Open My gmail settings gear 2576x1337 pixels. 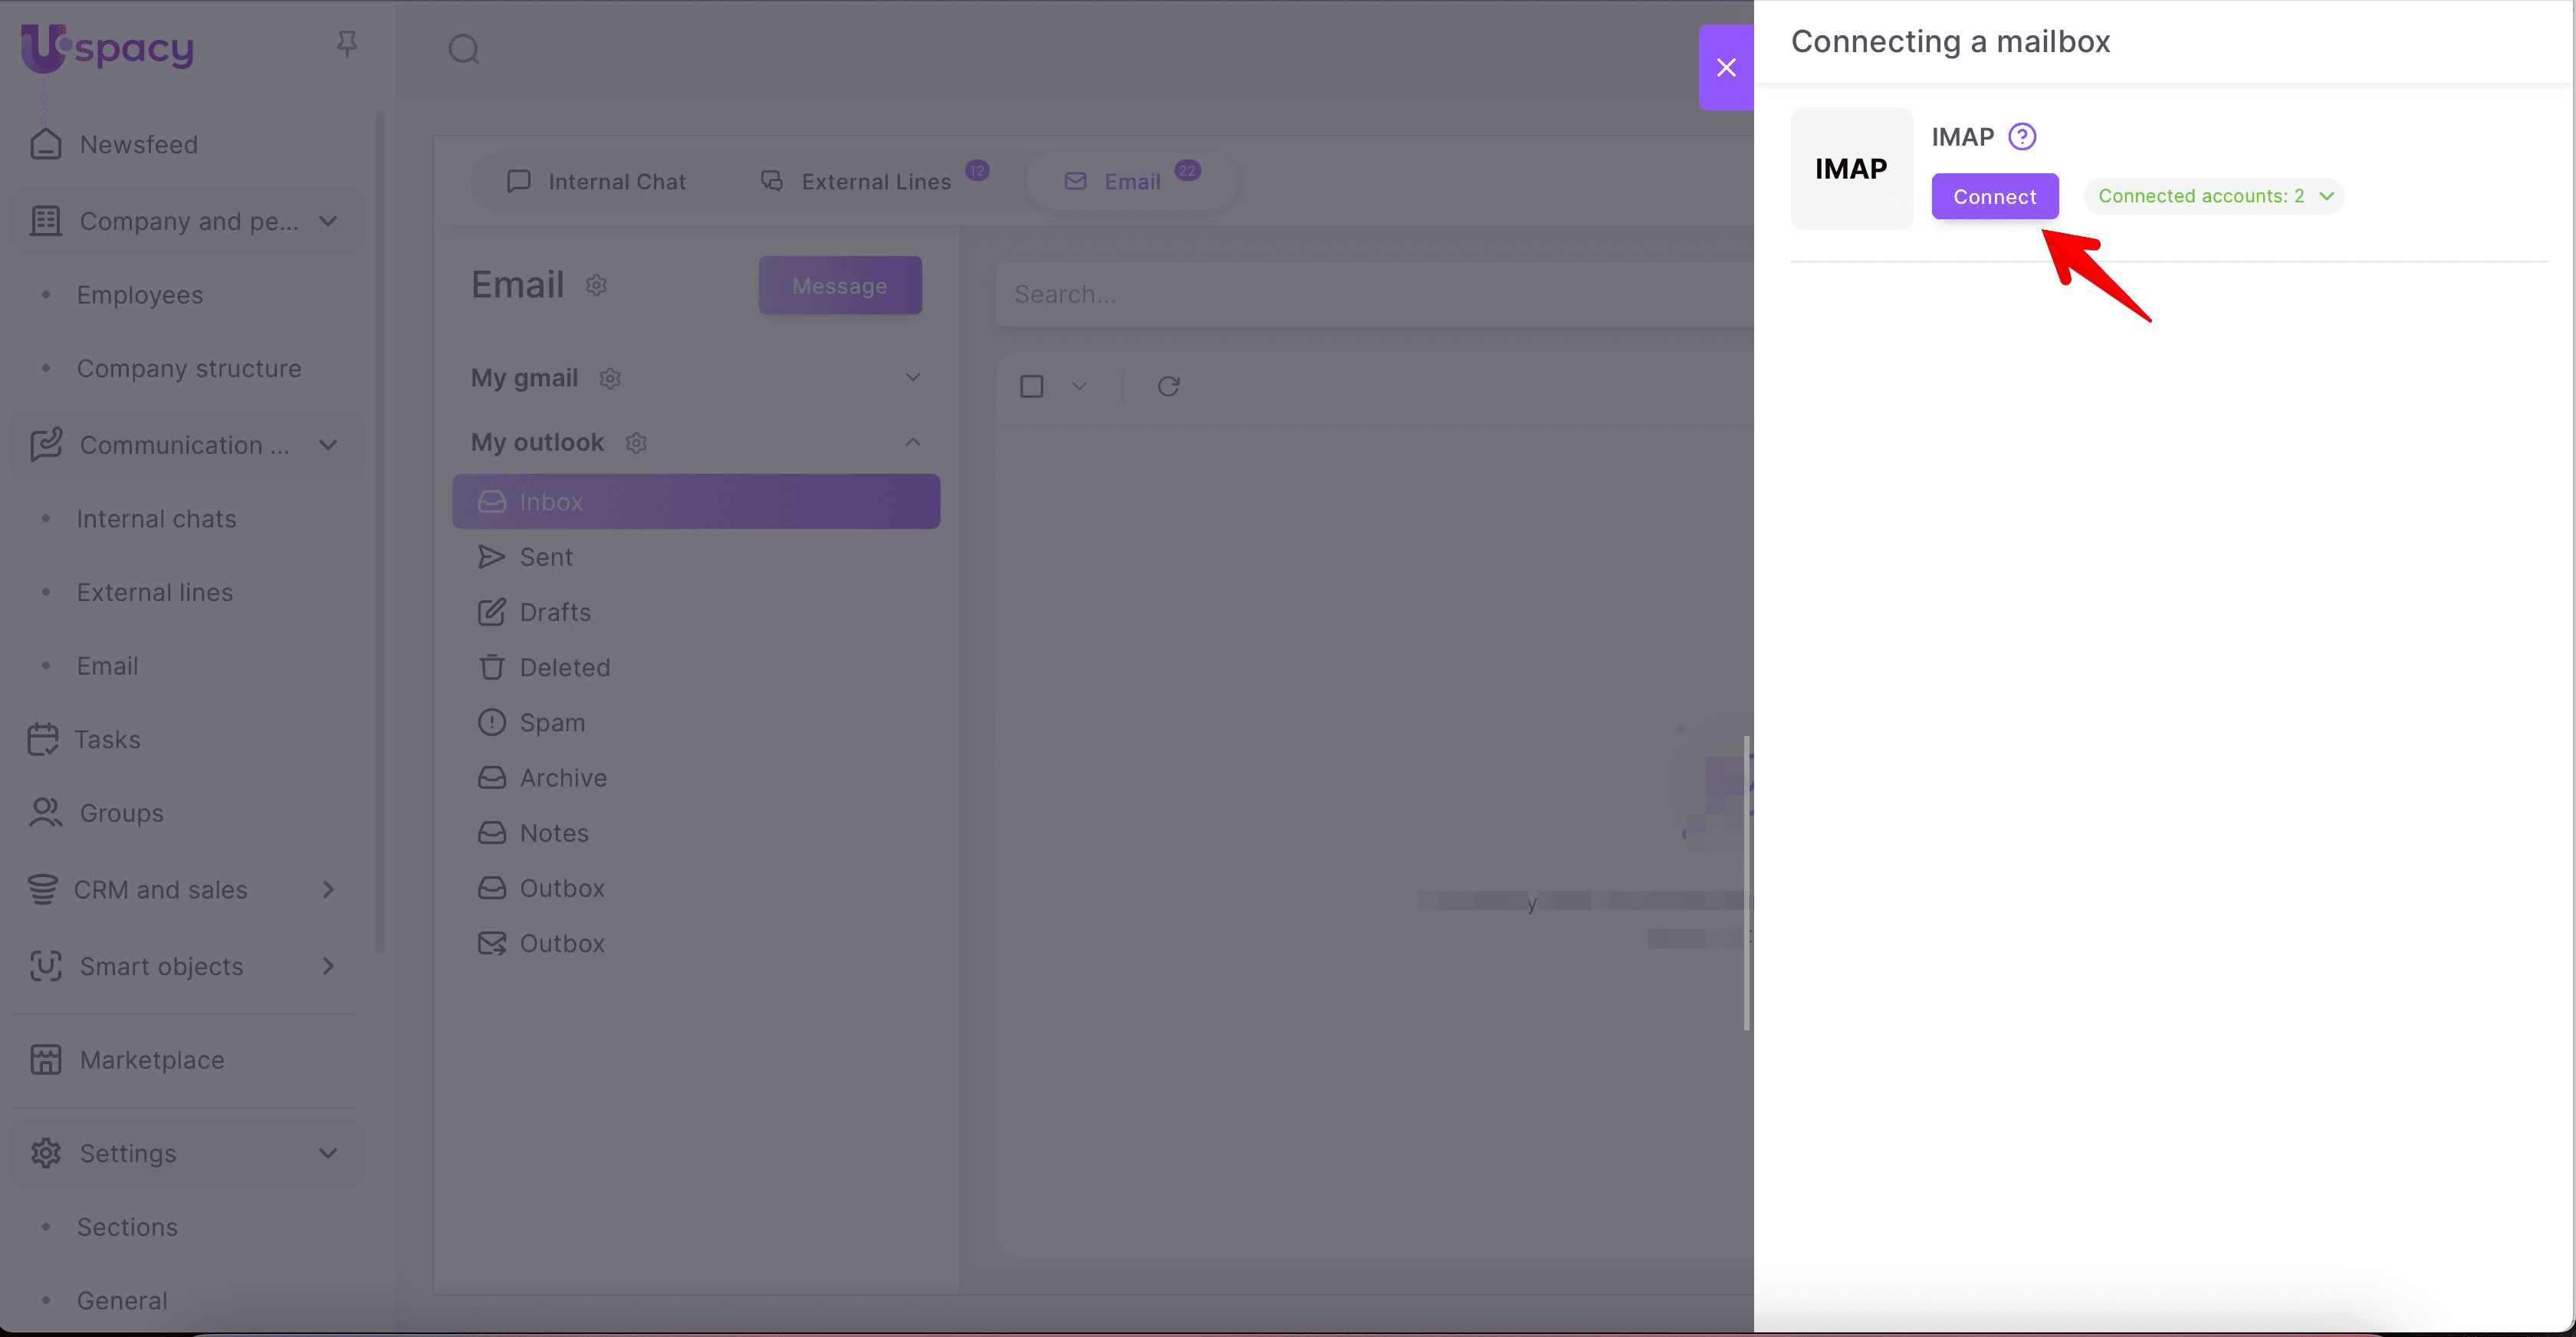tap(610, 378)
